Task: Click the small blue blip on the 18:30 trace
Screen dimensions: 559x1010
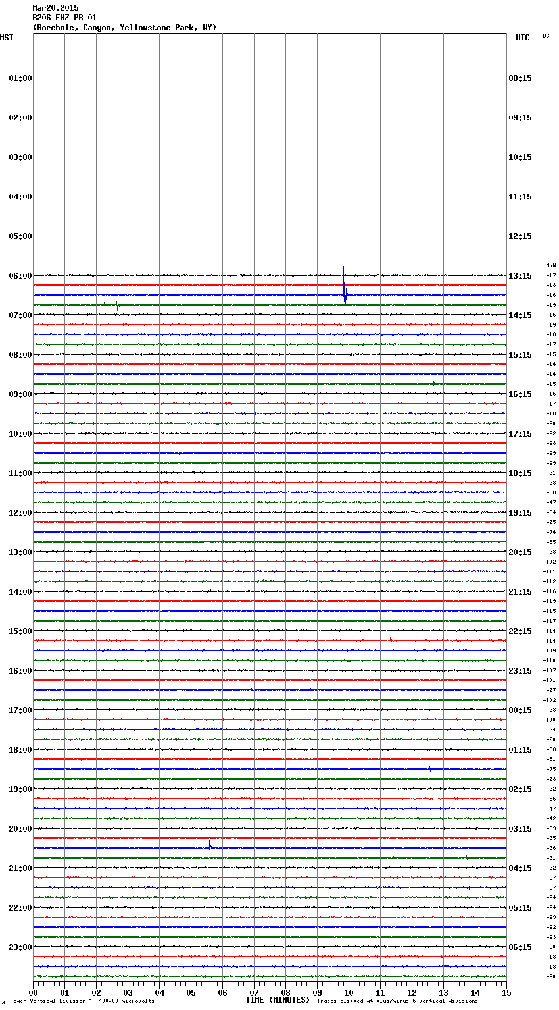Action: 430,768
